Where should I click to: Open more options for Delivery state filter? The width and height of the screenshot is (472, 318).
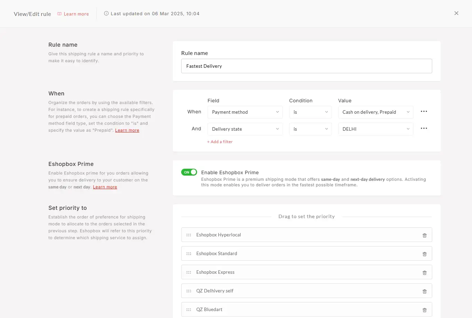pyautogui.click(x=424, y=128)
